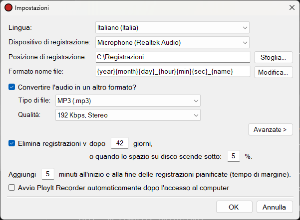Uncheck Elimina registrazioni checkbox

pyautogui.click(x=11, y=143)
